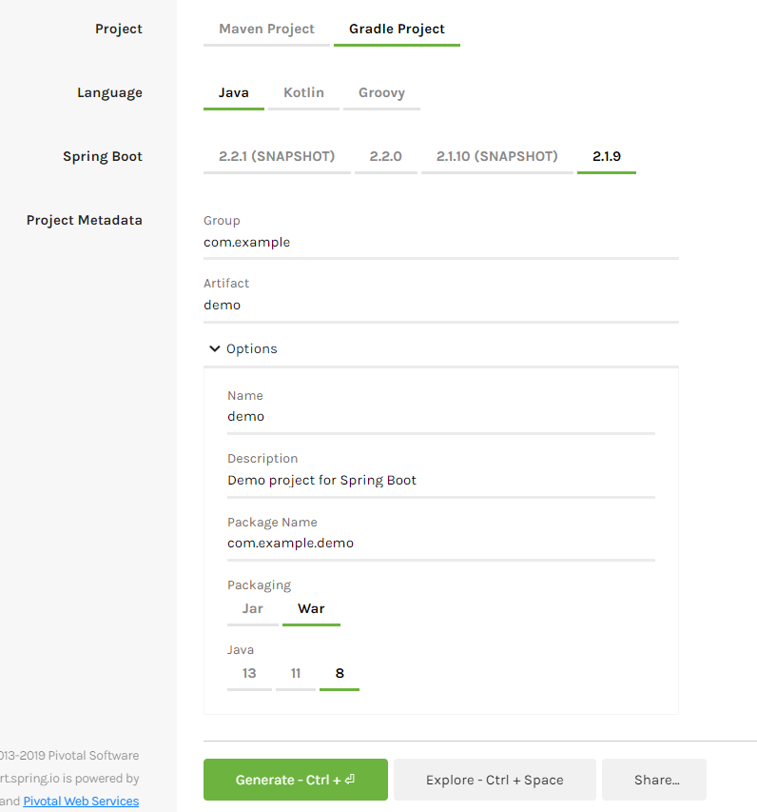Viewport: 757px width, 812px height.
Task: Click the Generate project button
Action: pyautogui.click(x=295, y=779)
